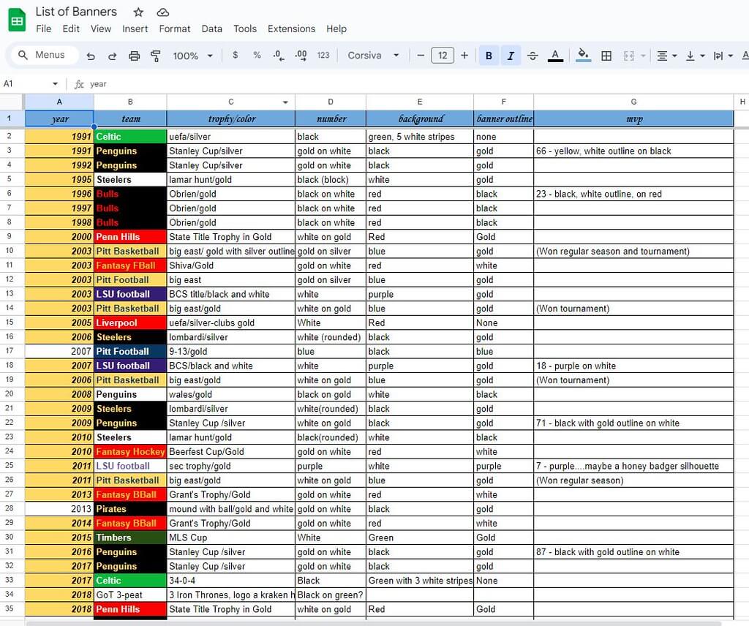This screenshot has width=749, height=626.
Task: Click the horizontal scrollbar at bottom
Action: (x=372, y=623)
